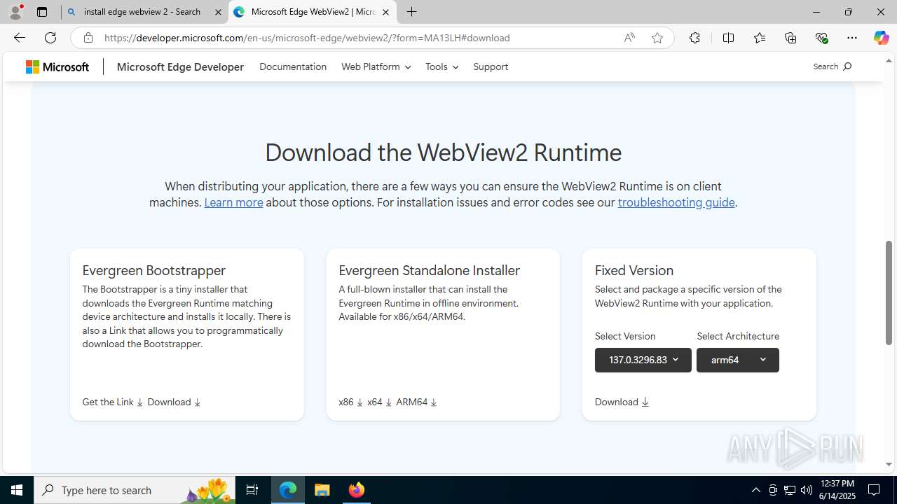Image resolution: width=897 pixels, height=504 pixels.
Task: Open the Collections icon
Action: pyautogui.click(x=790, y=38)
